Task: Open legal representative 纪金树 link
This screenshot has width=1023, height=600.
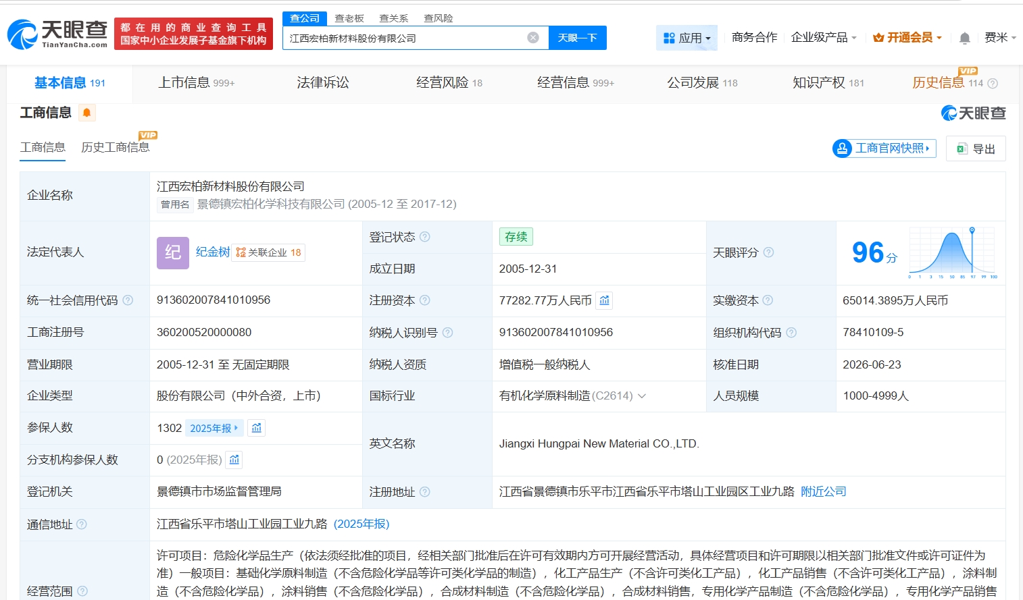Action: pos(213,252)
